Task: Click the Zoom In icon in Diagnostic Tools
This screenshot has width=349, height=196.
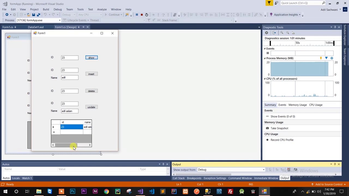Action: click(x=282, y=33)
